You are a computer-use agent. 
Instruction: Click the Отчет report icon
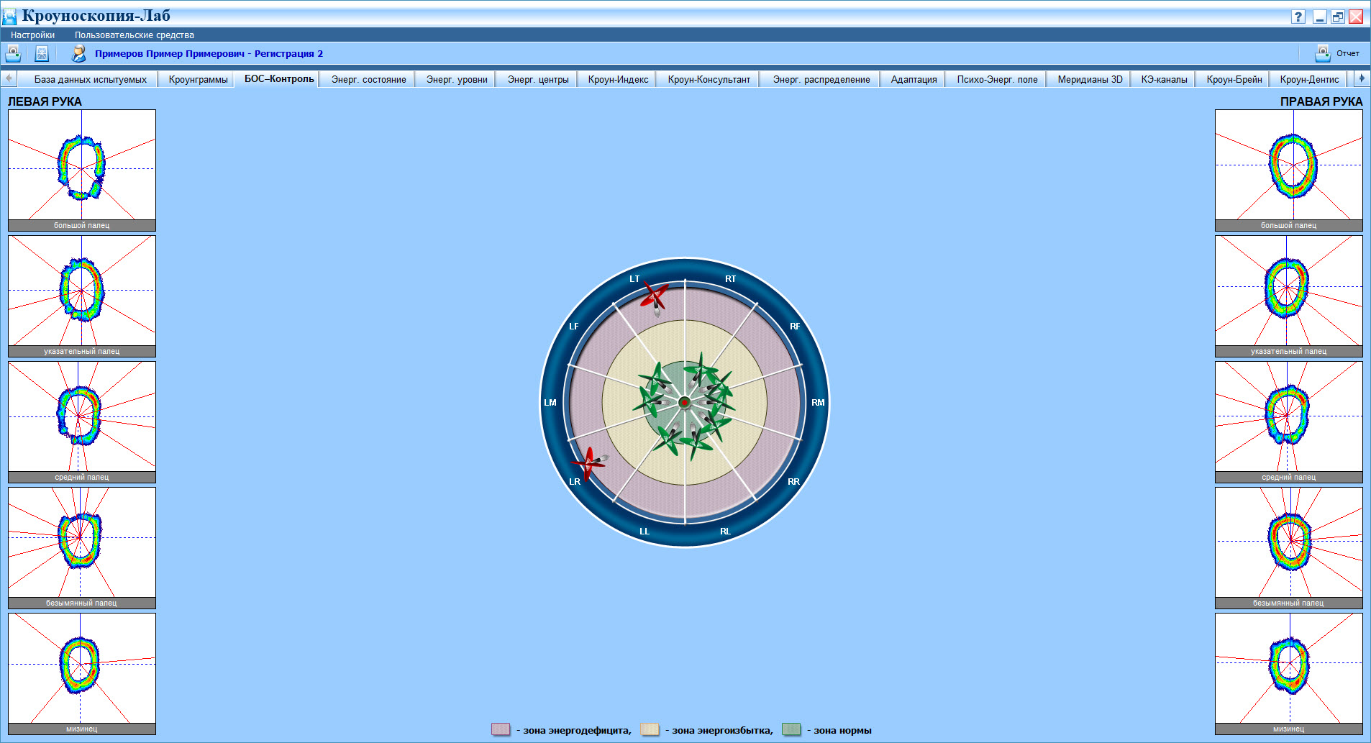point(1323,53)
